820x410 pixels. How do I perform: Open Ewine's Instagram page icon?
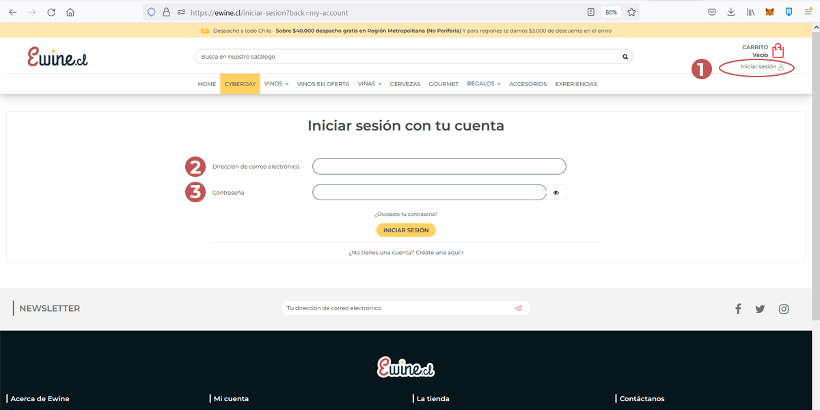coord(784,309)
